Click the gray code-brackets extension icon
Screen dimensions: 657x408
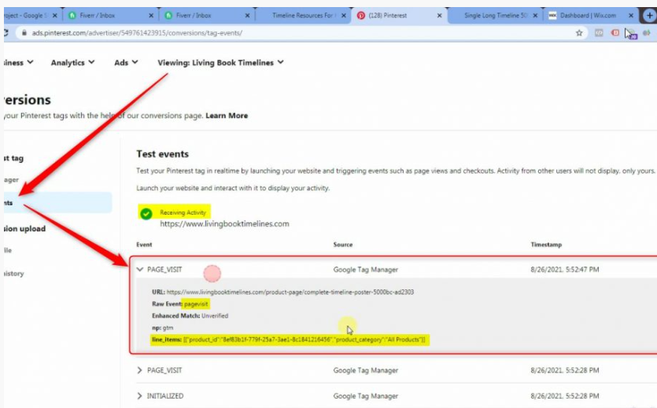[x=600, y=33]
